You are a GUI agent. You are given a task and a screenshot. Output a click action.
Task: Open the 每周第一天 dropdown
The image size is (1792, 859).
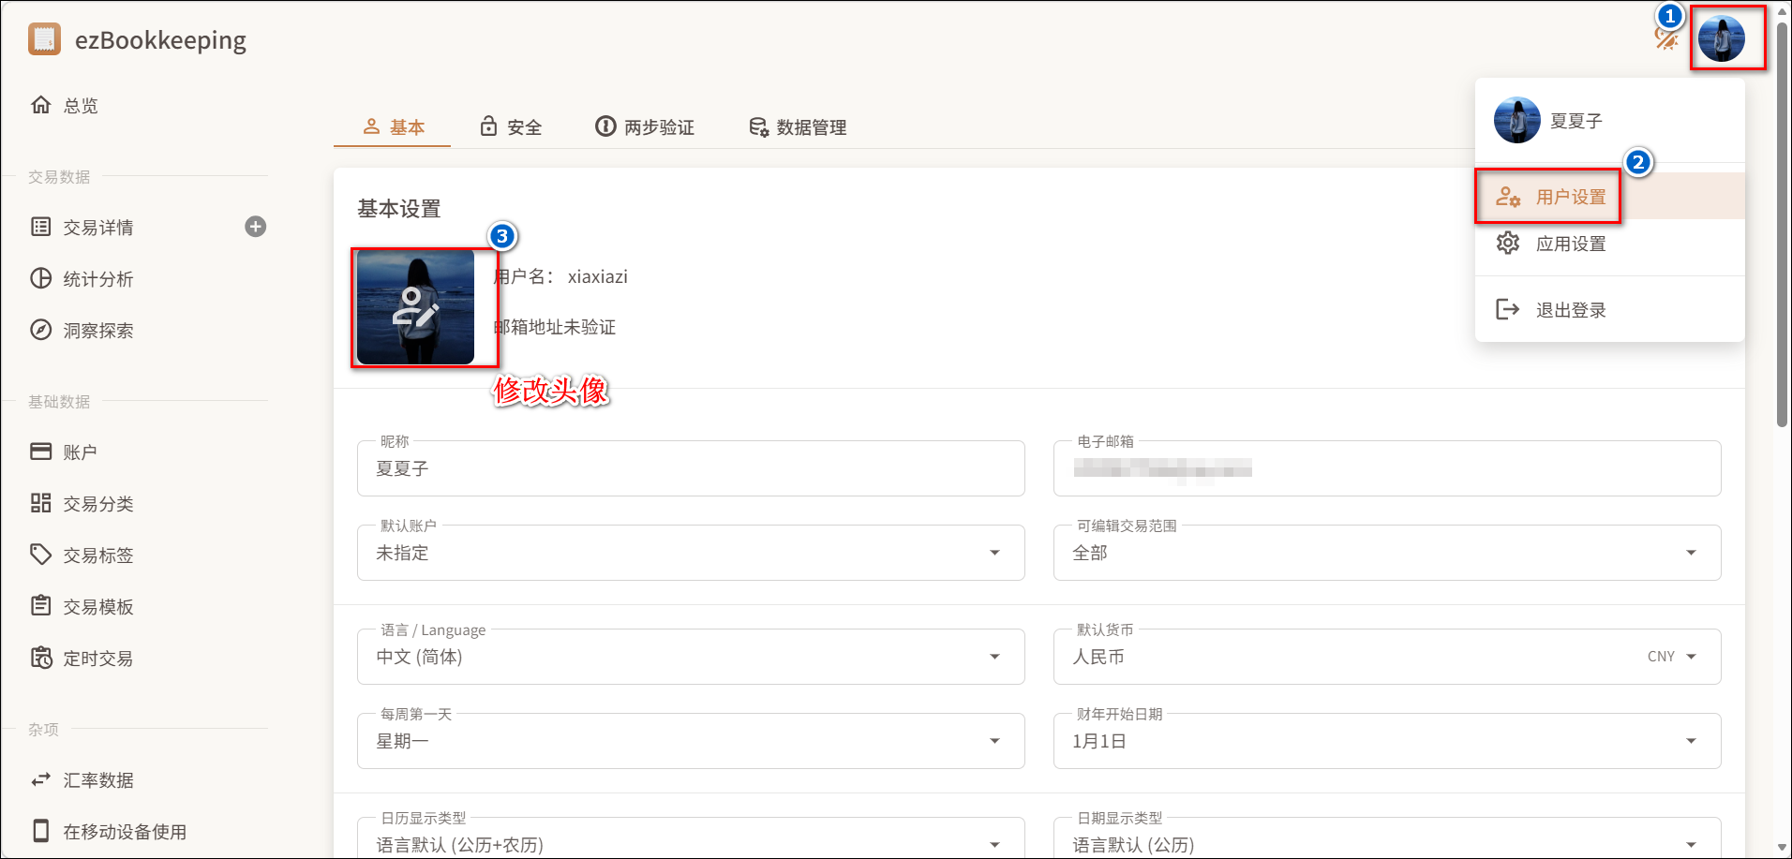[690, 741]
